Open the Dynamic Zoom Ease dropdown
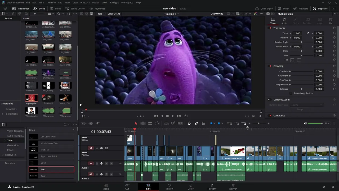The image size is (339, 191). tap(306, 105)
